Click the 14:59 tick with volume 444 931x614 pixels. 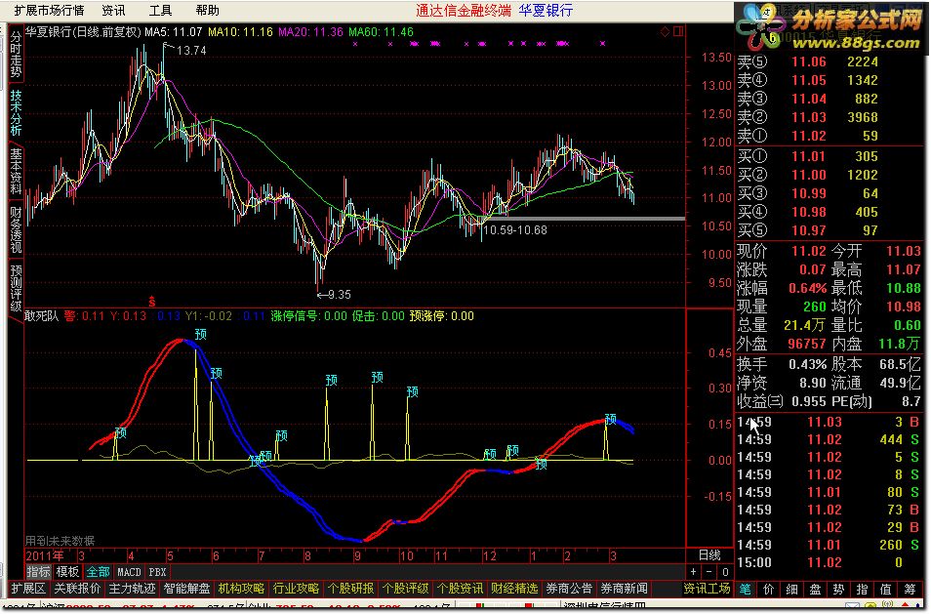829,440
